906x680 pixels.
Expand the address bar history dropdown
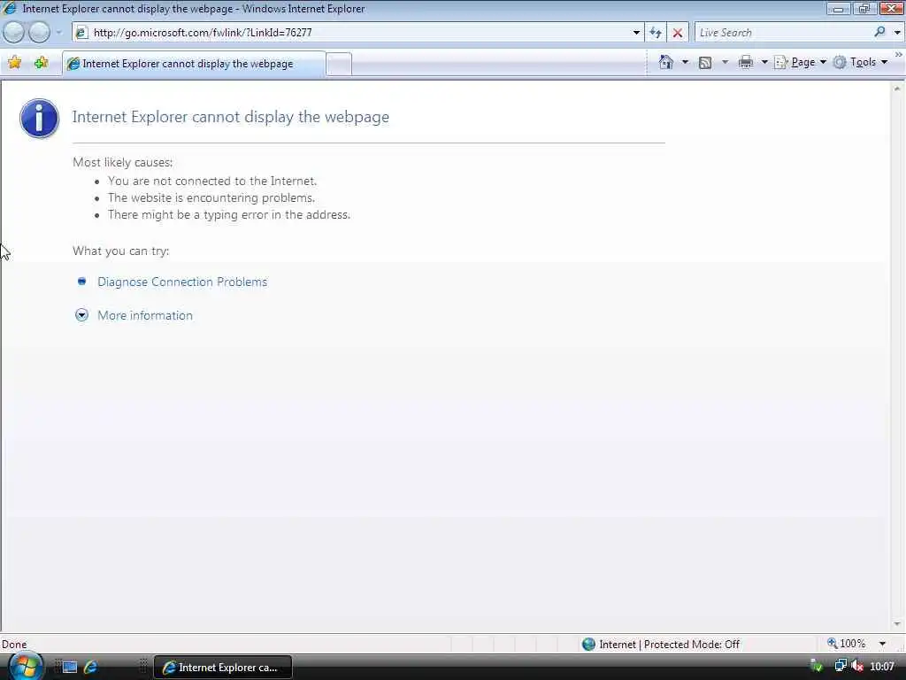636,33
